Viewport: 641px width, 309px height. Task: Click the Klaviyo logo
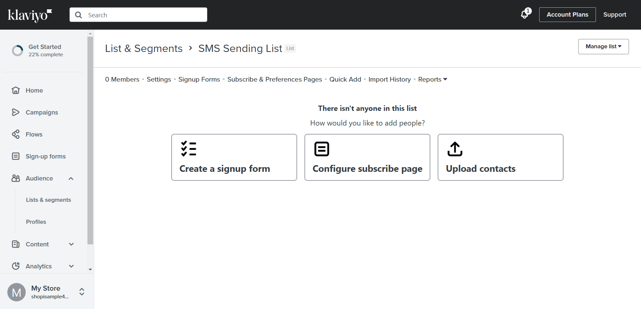(30, 15)
